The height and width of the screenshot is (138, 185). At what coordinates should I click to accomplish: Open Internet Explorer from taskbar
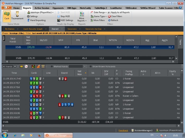point(15,135)
